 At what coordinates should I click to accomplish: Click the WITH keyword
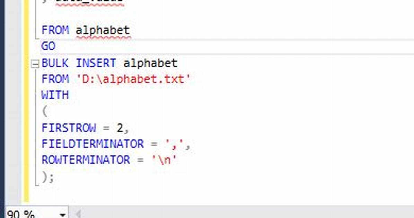tap(55, 95)
